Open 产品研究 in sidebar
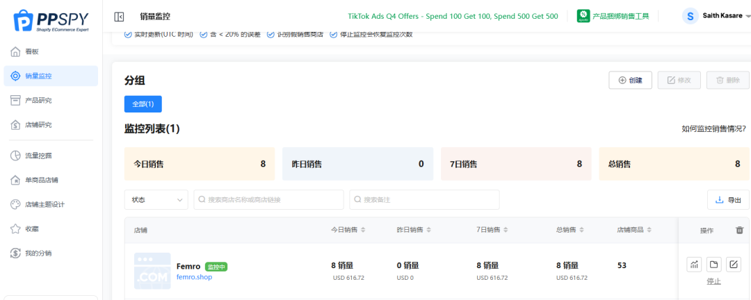 click(x=51, y=101)
